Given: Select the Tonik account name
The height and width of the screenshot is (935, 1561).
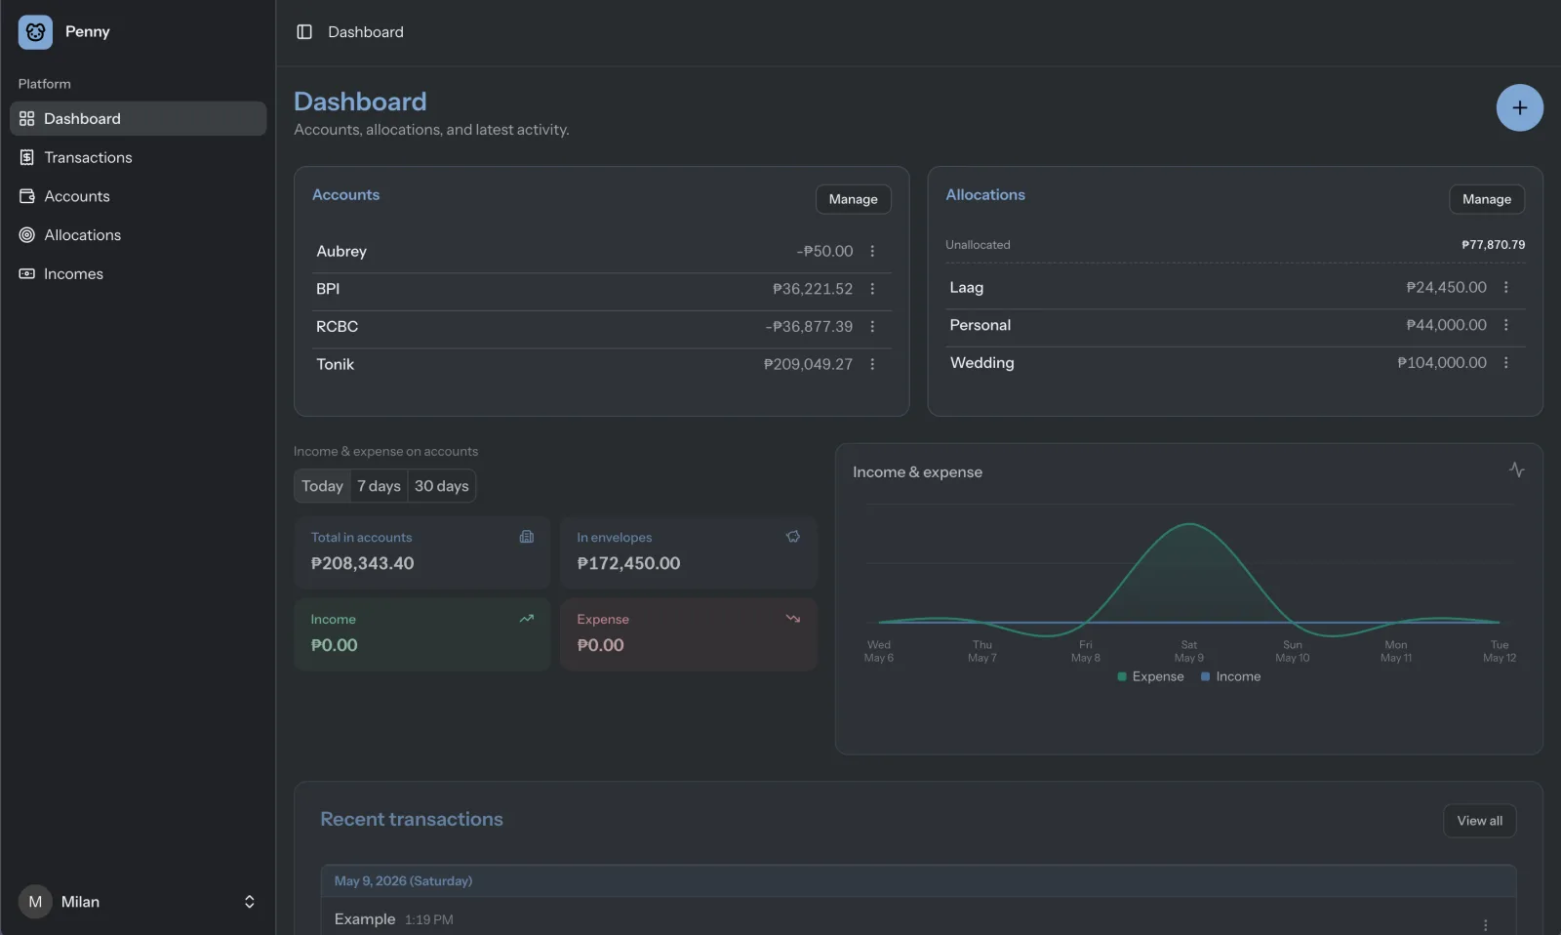Looking at the screenshot, I should tap(335, 364).
